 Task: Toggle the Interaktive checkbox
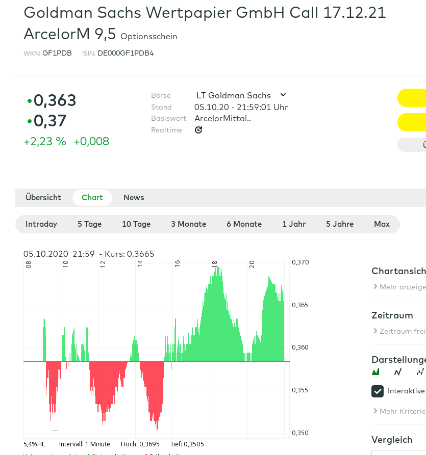(x=378, y=391)
